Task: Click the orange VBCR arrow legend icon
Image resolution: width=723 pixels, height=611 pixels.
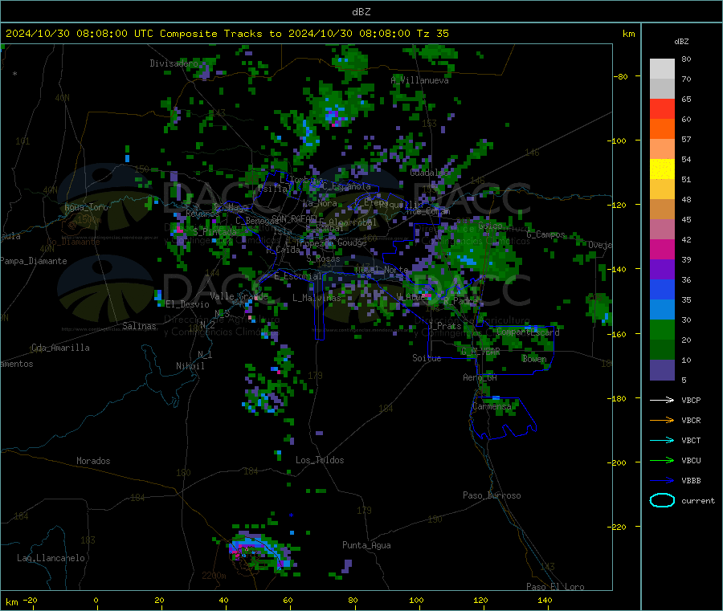Action: point(662,420)
